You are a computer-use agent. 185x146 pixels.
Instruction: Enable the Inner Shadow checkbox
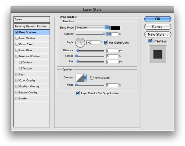(17, 38)
